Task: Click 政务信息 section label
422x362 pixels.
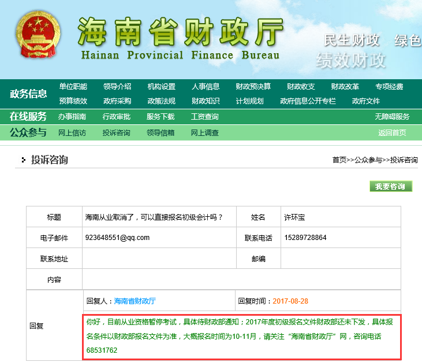Action: point(28,94)
